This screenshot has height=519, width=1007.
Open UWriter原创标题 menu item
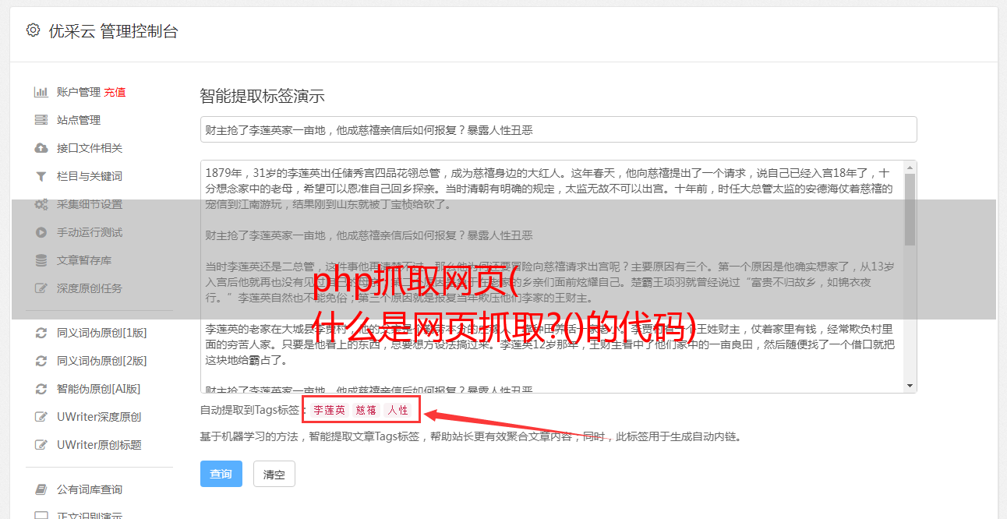pyautogui.click(x=99, y=445)
